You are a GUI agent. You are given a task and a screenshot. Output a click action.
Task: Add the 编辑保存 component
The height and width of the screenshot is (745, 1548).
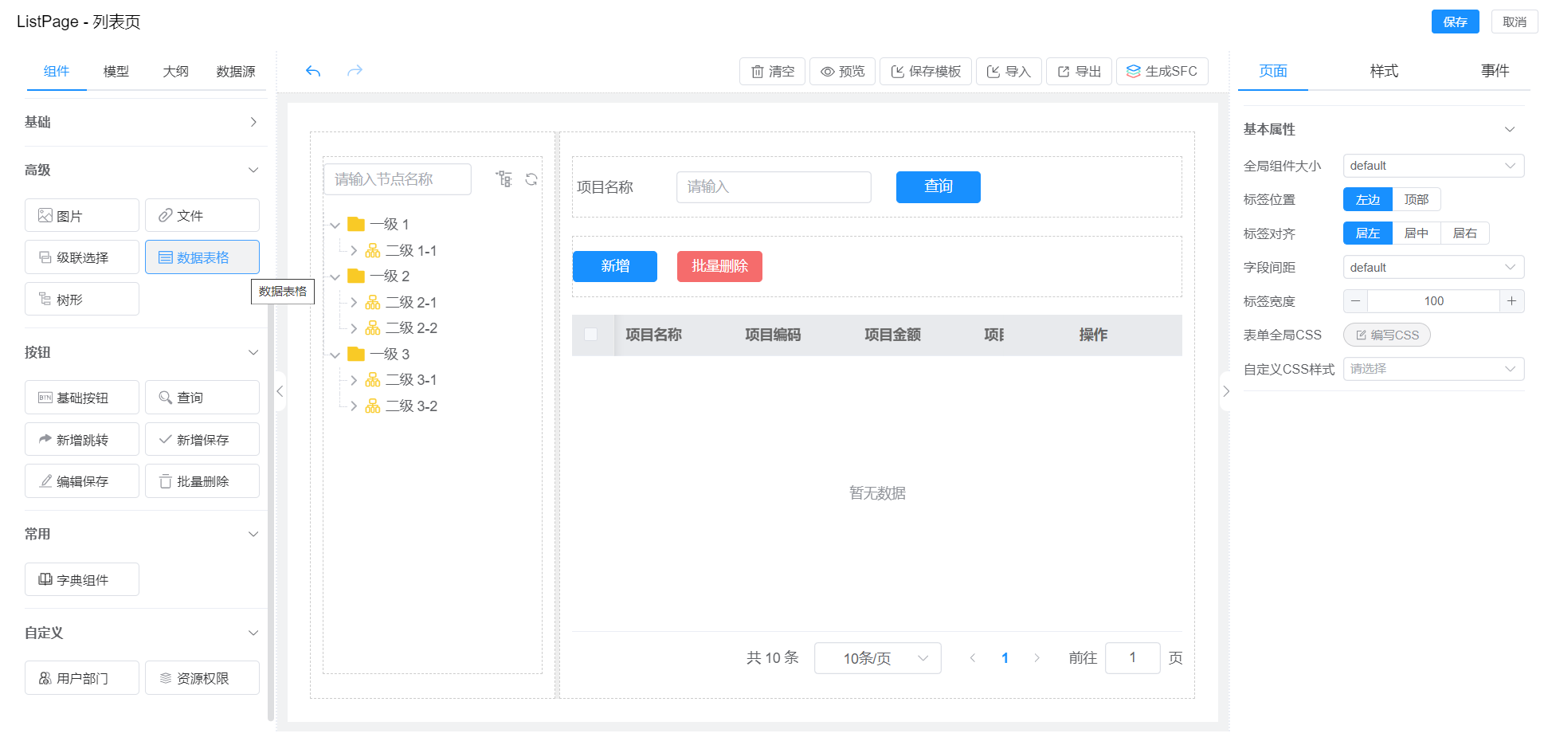click(82, 480)
